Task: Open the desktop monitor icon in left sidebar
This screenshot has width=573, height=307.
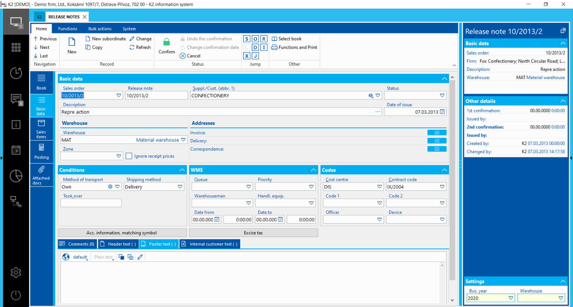Action: (16, 22)
